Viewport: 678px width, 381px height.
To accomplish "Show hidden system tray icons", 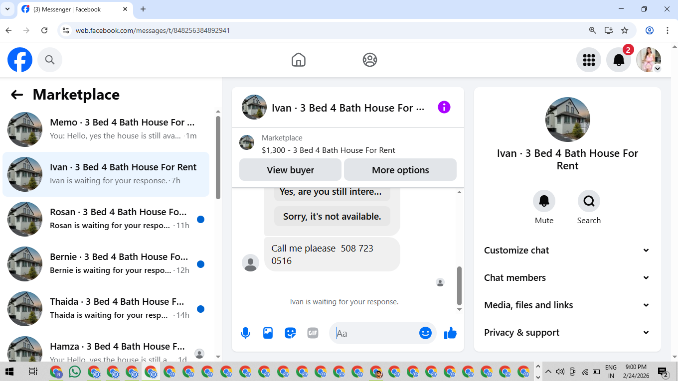I will pos(548,372).
